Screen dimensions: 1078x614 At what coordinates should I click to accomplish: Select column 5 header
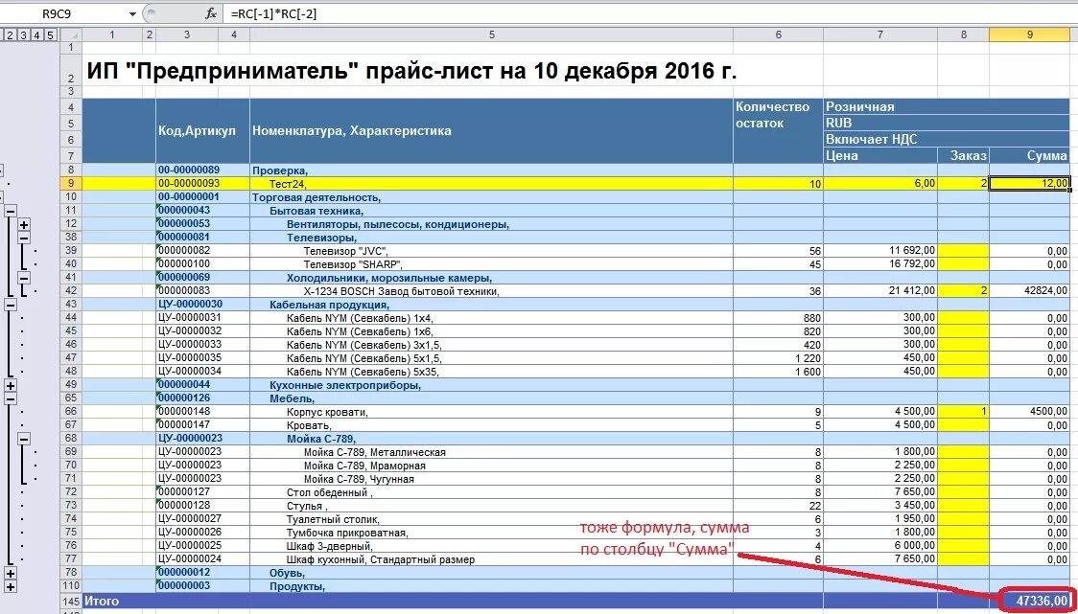pyautogui.click(x=492, y=34)
